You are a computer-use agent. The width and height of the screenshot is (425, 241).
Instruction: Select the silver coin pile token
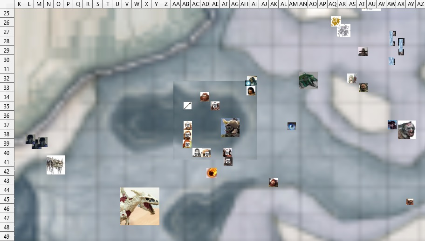(x=344, y=31)
